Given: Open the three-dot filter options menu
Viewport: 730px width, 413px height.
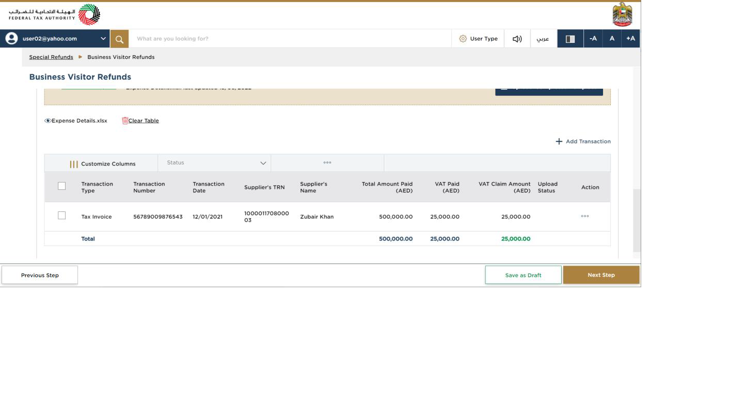Looking at the screenshot, I should tap(327, 163).
